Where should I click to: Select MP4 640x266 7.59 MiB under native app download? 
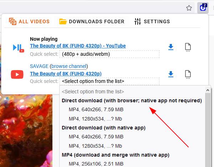(96, 137)
